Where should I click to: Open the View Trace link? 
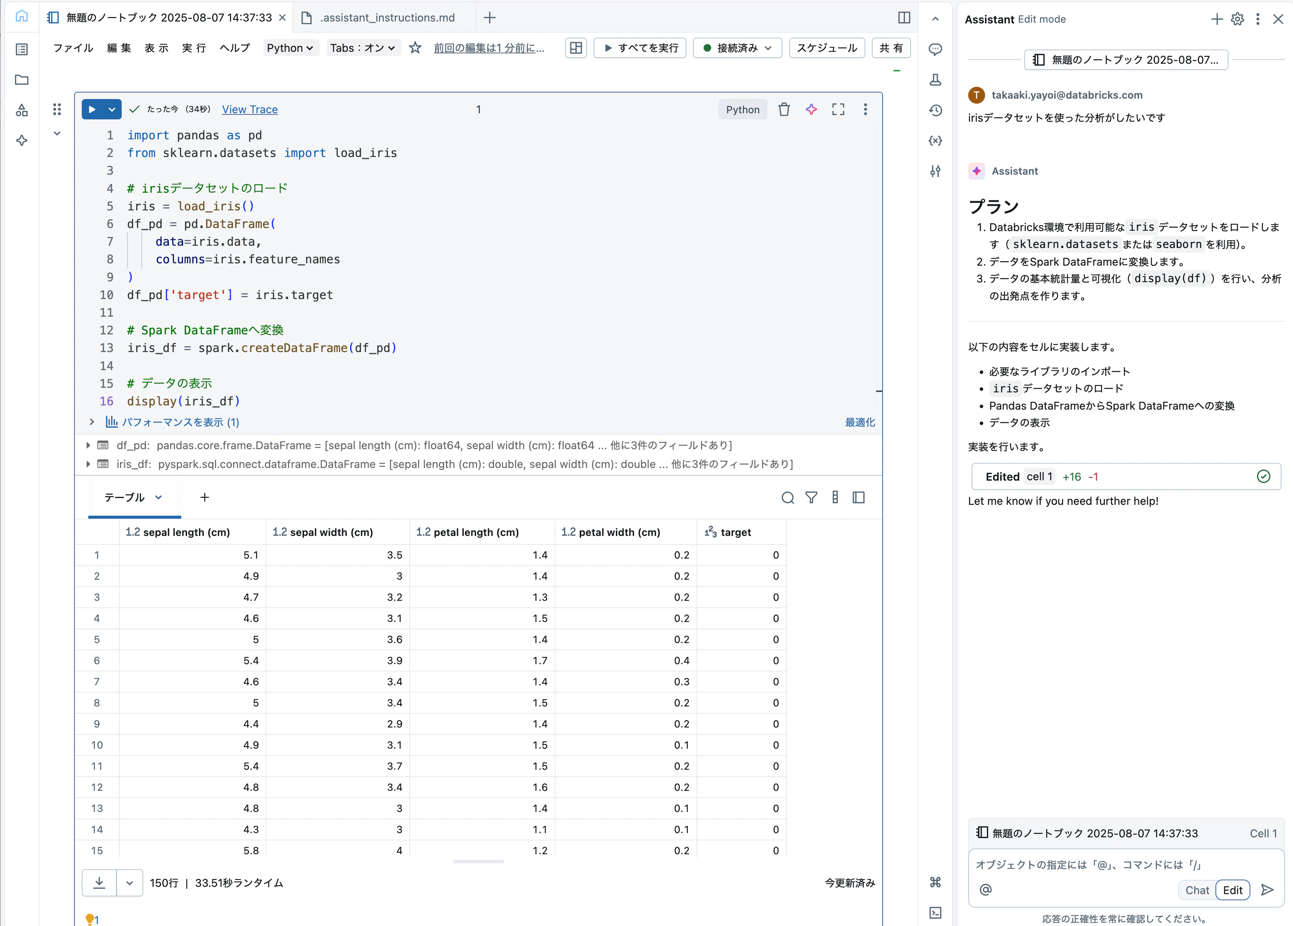coord(250,109)
